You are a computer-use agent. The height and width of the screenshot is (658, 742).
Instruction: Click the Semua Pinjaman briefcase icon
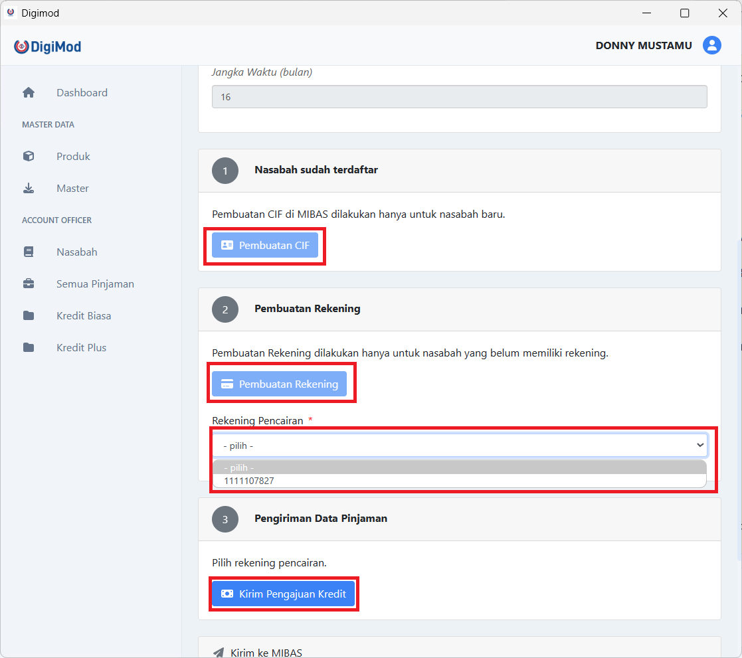coord(29,284)
